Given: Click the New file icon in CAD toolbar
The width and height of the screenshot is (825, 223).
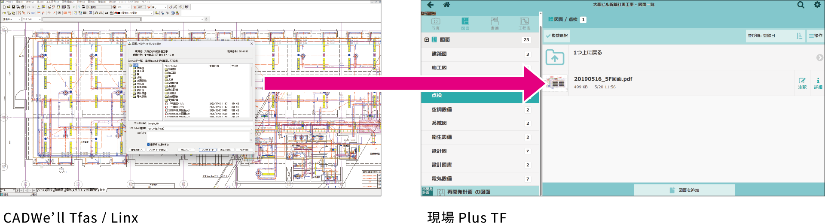Looking at the screenshot, I should pyautogui.click(x=4, y=7).
